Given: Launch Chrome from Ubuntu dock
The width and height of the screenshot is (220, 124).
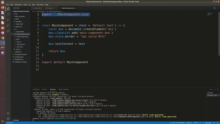Looking at the screenshot, I should click(x=3, y=38).
